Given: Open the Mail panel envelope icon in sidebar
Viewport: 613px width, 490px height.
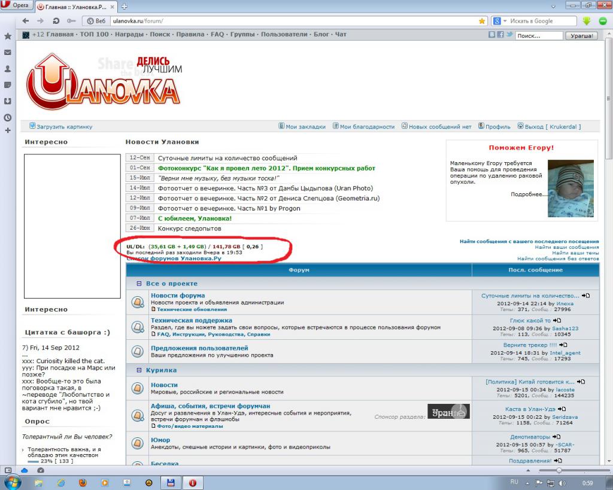Looking at the screenshot, I should click(8, 53).
